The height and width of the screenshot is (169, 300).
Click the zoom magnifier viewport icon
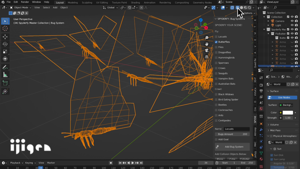coord(207,38)
